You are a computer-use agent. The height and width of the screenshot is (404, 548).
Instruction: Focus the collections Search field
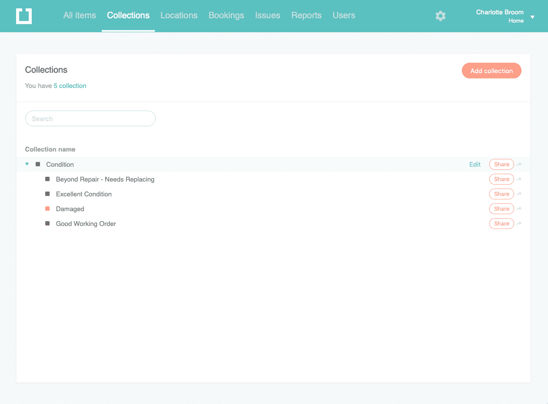tap(90, 118)
